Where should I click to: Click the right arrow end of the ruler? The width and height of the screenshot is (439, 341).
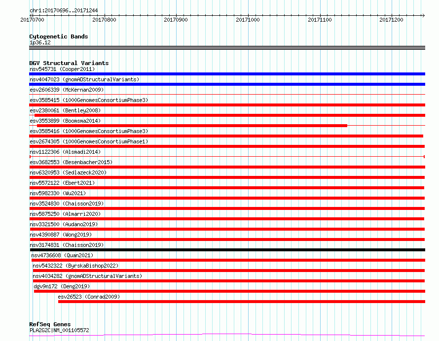(423, 15)
